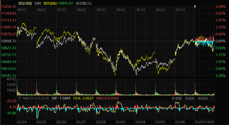The width and height of the screenshot is (229, 125).
Task: Click the 10684.19 price axis label
Action: (x=9, y=62)
